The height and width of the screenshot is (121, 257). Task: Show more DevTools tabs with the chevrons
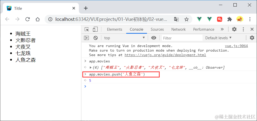(222, 29)
